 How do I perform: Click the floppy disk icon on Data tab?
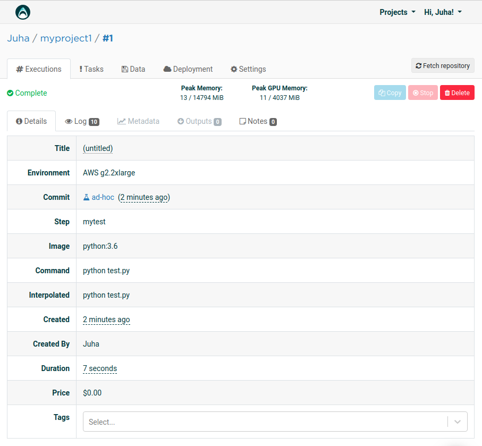coord(125,69)
